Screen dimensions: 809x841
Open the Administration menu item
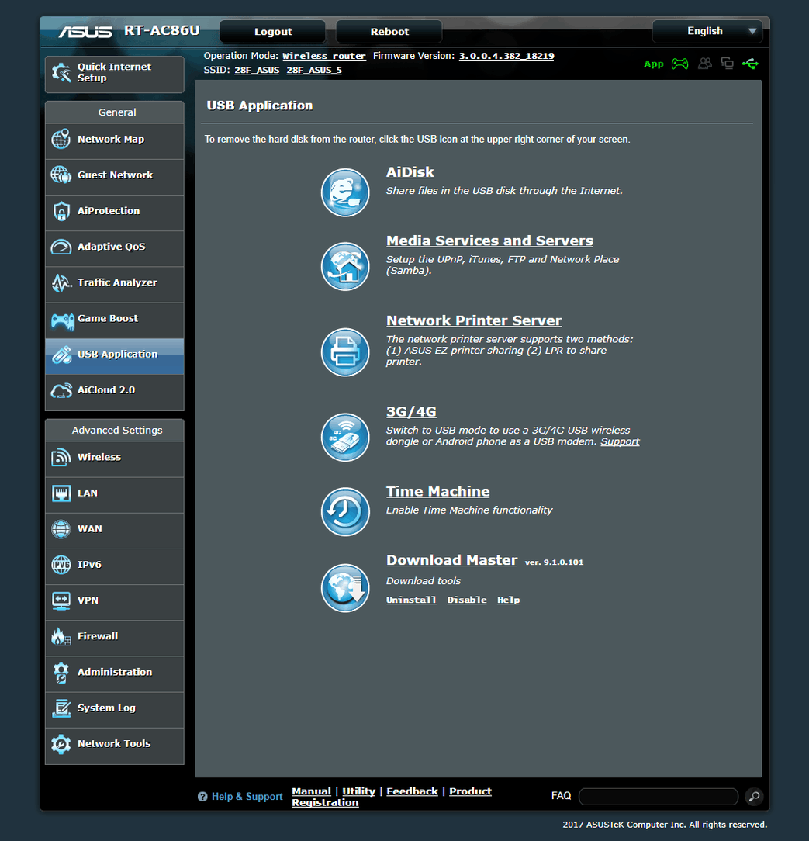tap(114, 673)
